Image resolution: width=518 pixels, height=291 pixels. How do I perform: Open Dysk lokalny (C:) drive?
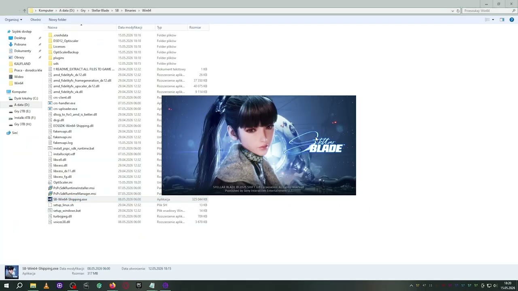(x=26, y=98)
